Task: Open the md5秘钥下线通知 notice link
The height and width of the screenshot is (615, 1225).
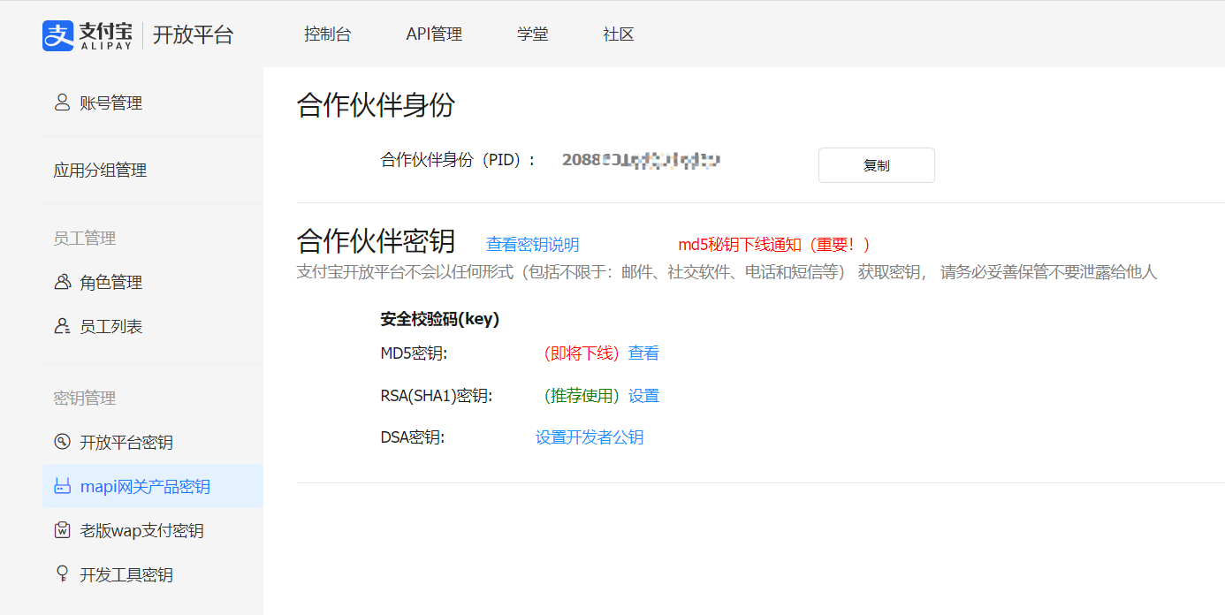Action: [x=774, y=245]
